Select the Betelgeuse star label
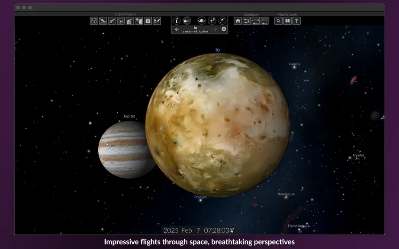 (x=286, y=194)
